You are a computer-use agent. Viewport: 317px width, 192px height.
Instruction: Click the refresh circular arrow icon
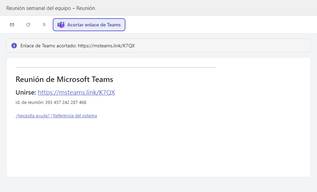pos(28,25)
